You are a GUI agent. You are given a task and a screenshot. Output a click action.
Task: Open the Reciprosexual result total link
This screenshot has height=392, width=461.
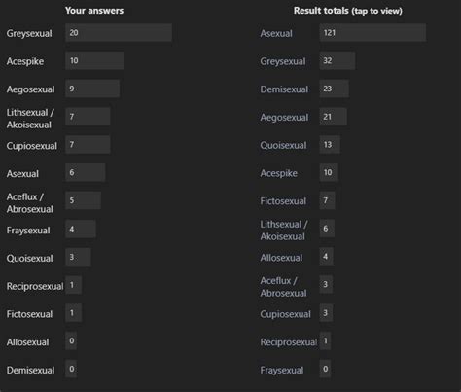[289, 341]
